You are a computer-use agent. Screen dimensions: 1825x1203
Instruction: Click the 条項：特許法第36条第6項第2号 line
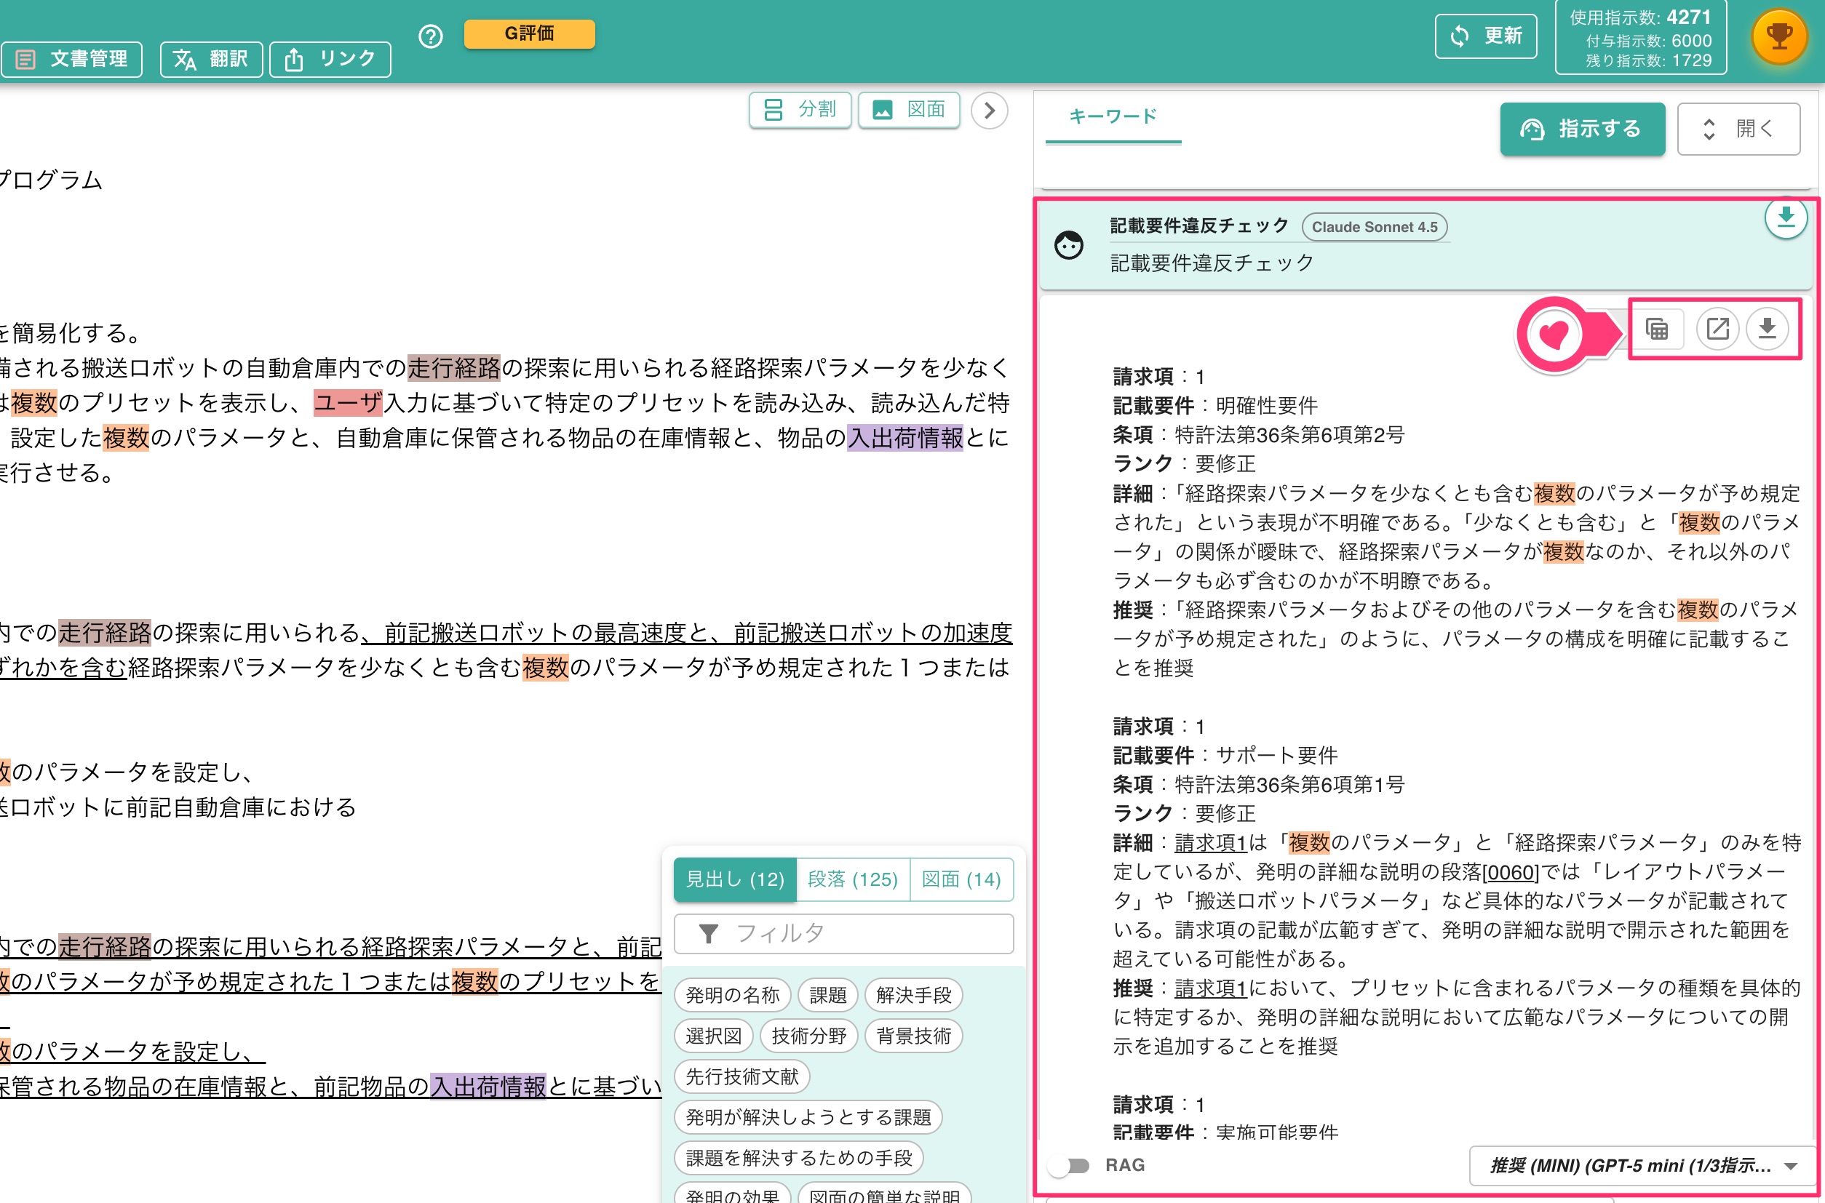click(1259, 435)
